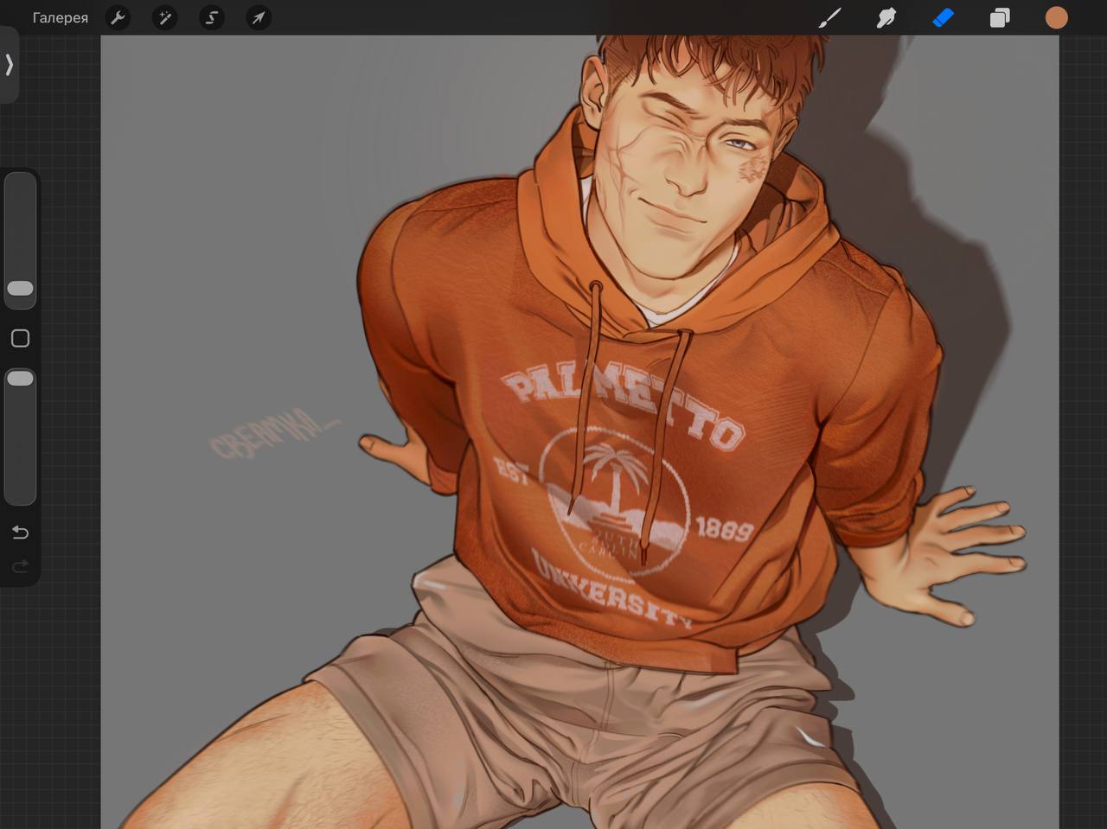Viewport: 1107px width, 829px height.
Task: Undo the last action
Action: pyautogui.click(x=20, y=532)
